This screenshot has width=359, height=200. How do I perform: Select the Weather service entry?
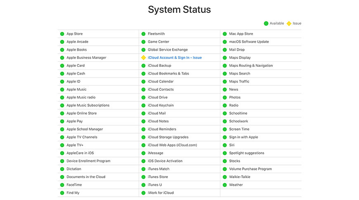(236, 185)
